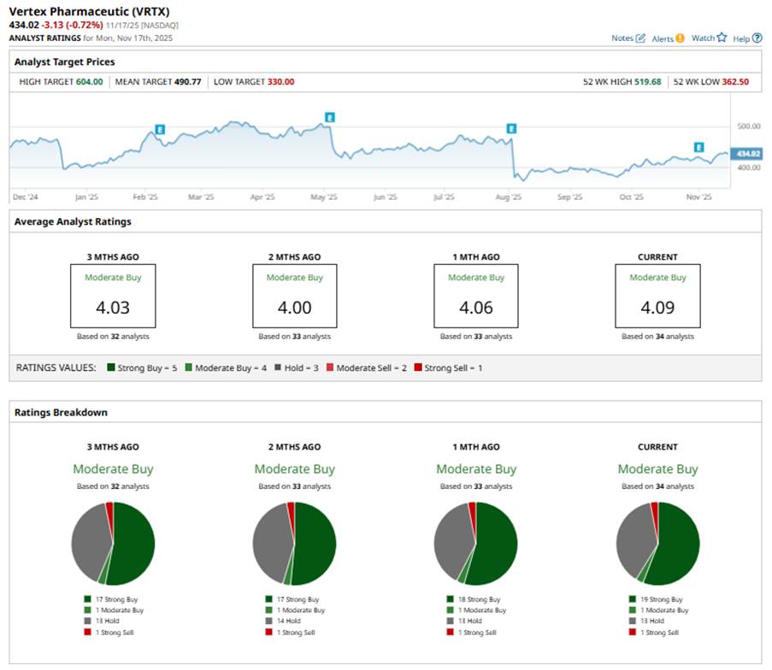Click the 2 MTHS AGO ratings pie chart
Screen dimensions: 772x670
(x=294, y=544)
